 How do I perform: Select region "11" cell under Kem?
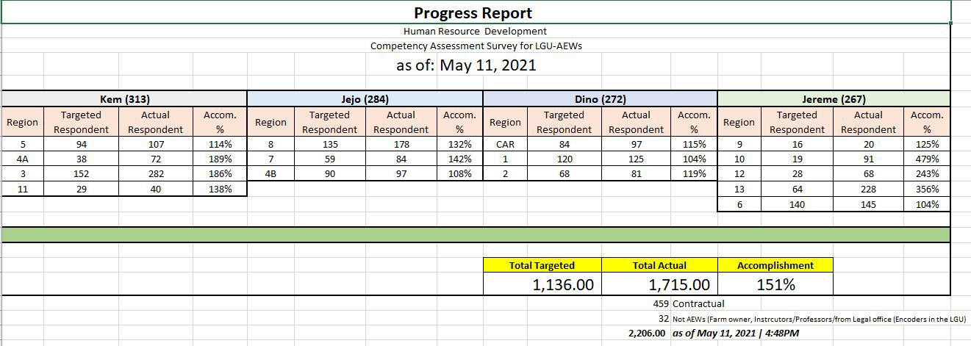pos(22,189)
